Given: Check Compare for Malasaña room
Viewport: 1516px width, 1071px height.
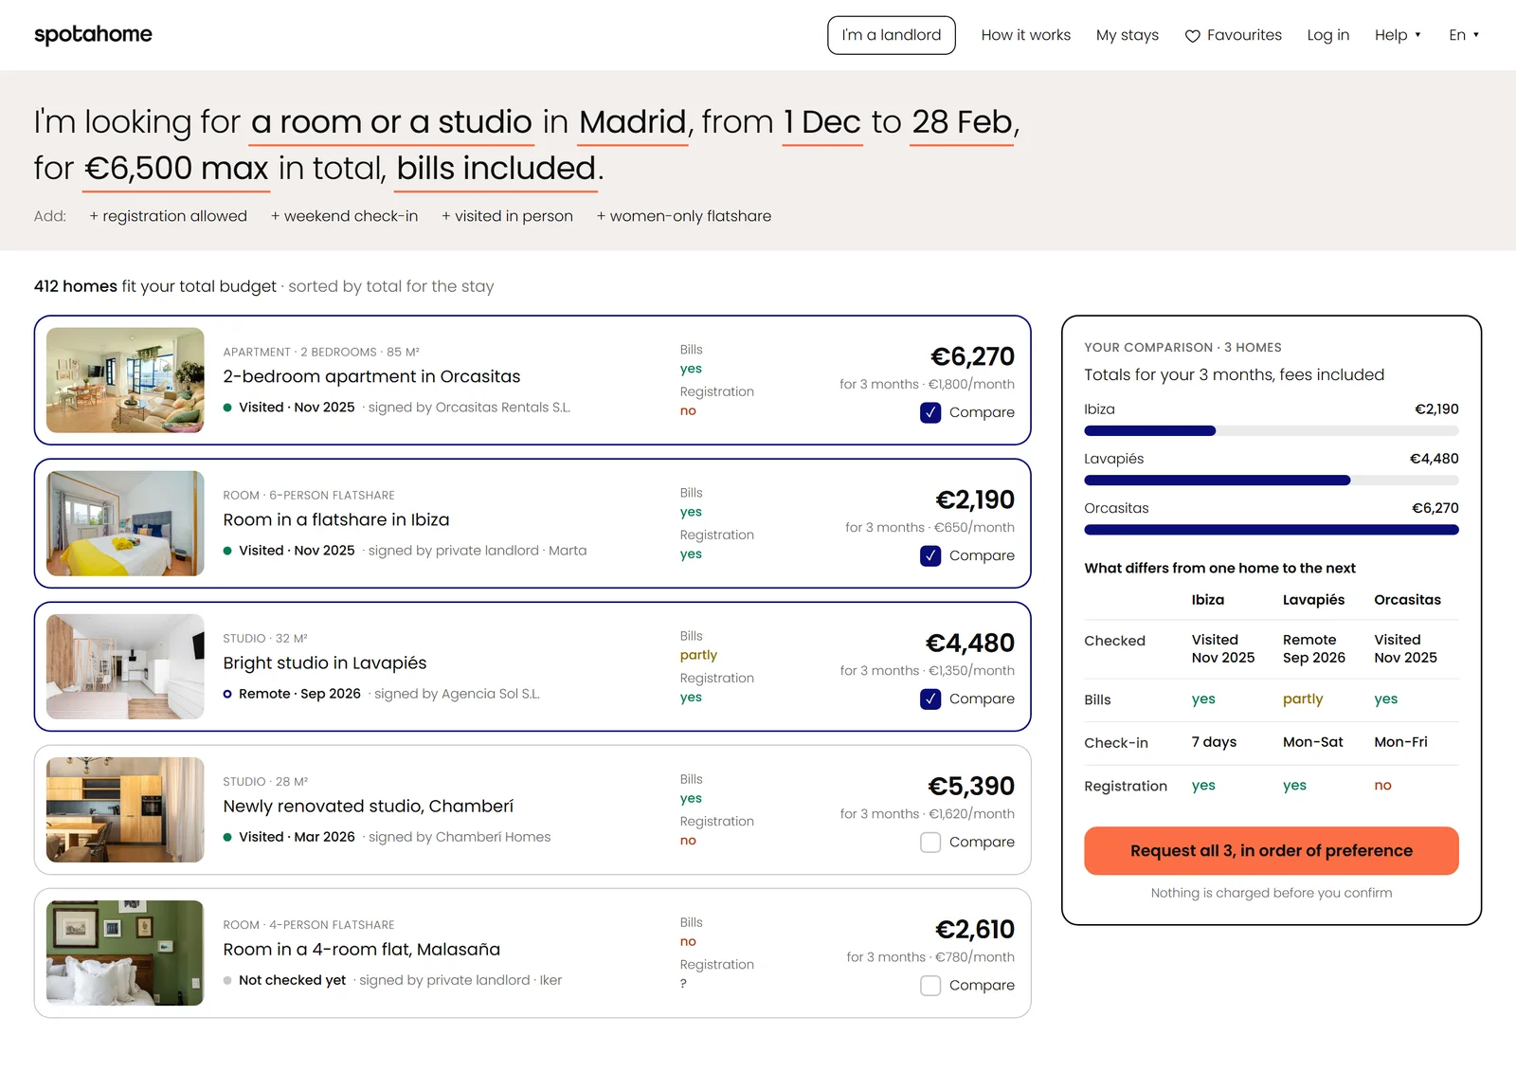Looking at the screenshot, I should [x=930, y=985].
